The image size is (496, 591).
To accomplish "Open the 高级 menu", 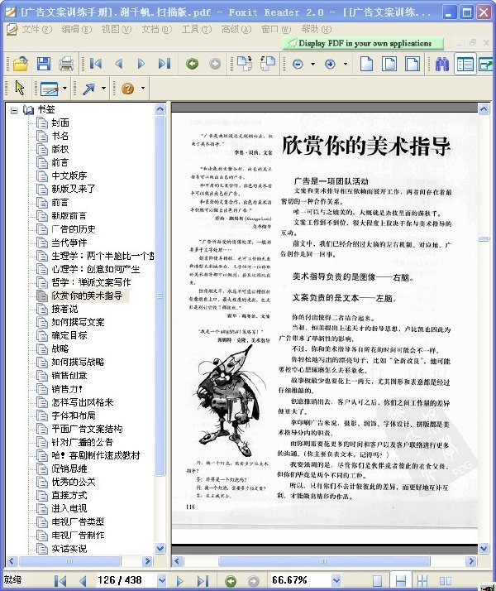I will [236, 29].
